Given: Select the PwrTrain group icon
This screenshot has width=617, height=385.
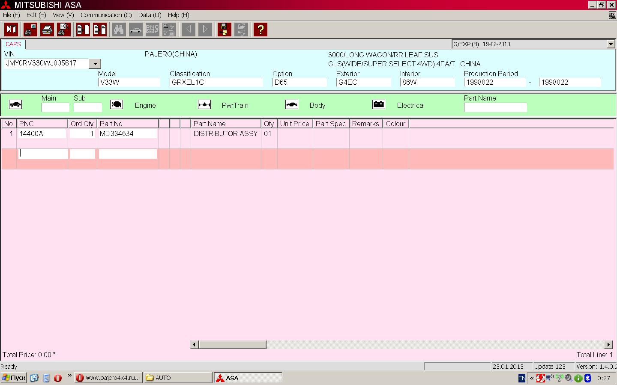Looking at the screenshot, I should pos(204,105).
